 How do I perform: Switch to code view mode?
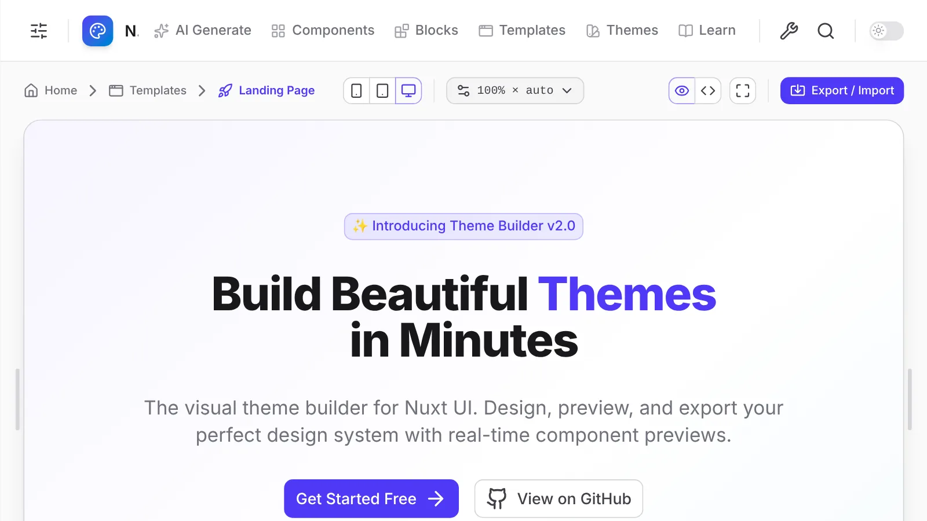click(708, 91)
